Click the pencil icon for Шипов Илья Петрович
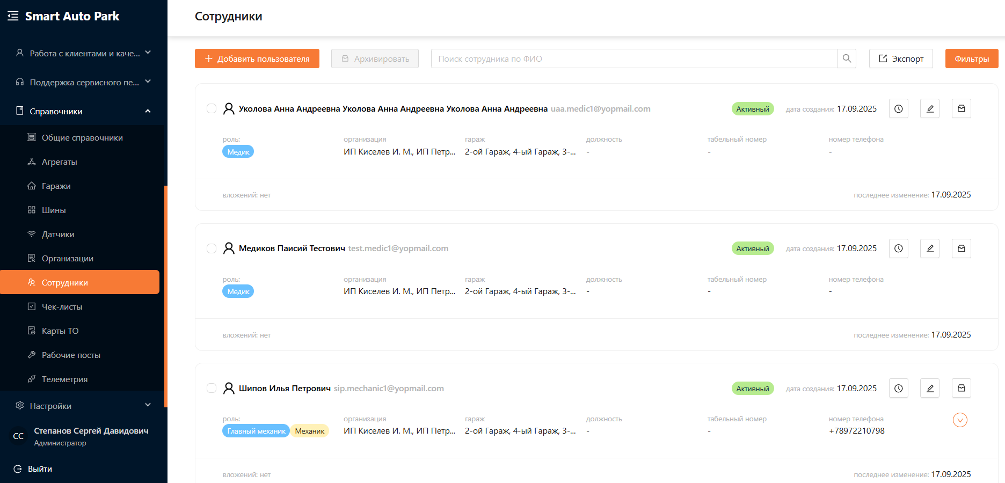Image resolution: width=1005 pixels, height=483 pixels. (930, 388)
